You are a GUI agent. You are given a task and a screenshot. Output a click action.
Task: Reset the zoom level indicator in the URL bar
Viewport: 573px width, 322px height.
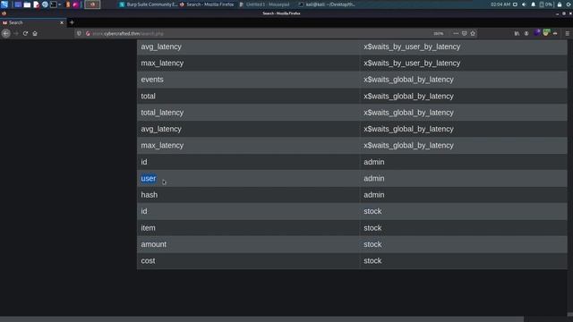click(x=438, y=33)
